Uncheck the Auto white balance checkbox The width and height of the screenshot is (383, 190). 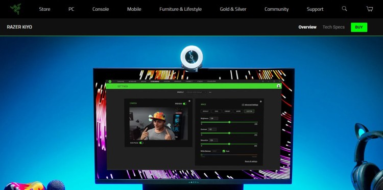(x=224, y=151)
